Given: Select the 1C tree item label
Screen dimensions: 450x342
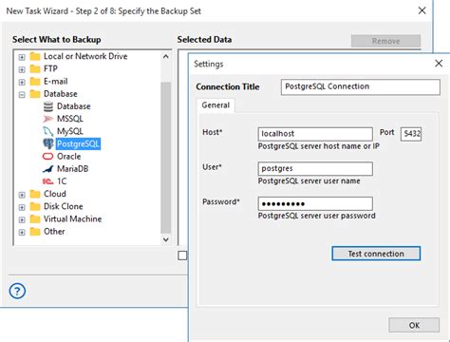Looking at the screenshot, I should [62, 181].
